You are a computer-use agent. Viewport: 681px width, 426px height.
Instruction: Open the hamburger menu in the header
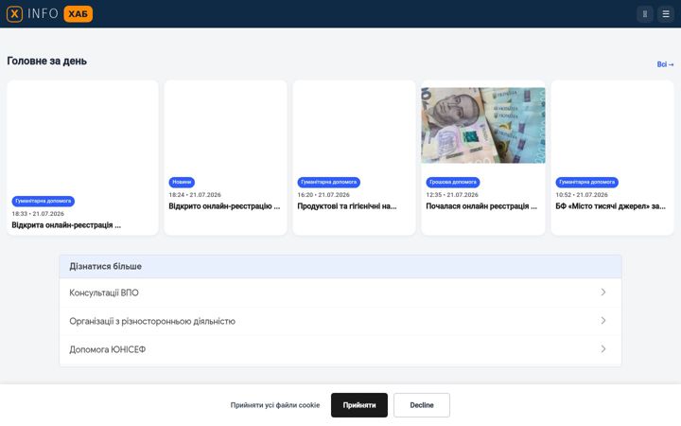pyautogui.click(x=665, y=14)
